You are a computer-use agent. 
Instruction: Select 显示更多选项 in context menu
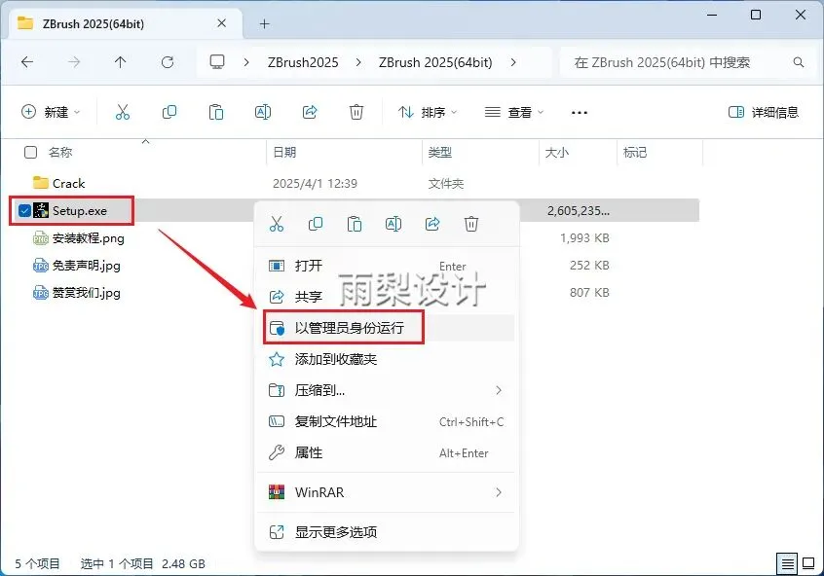[387, 532]
